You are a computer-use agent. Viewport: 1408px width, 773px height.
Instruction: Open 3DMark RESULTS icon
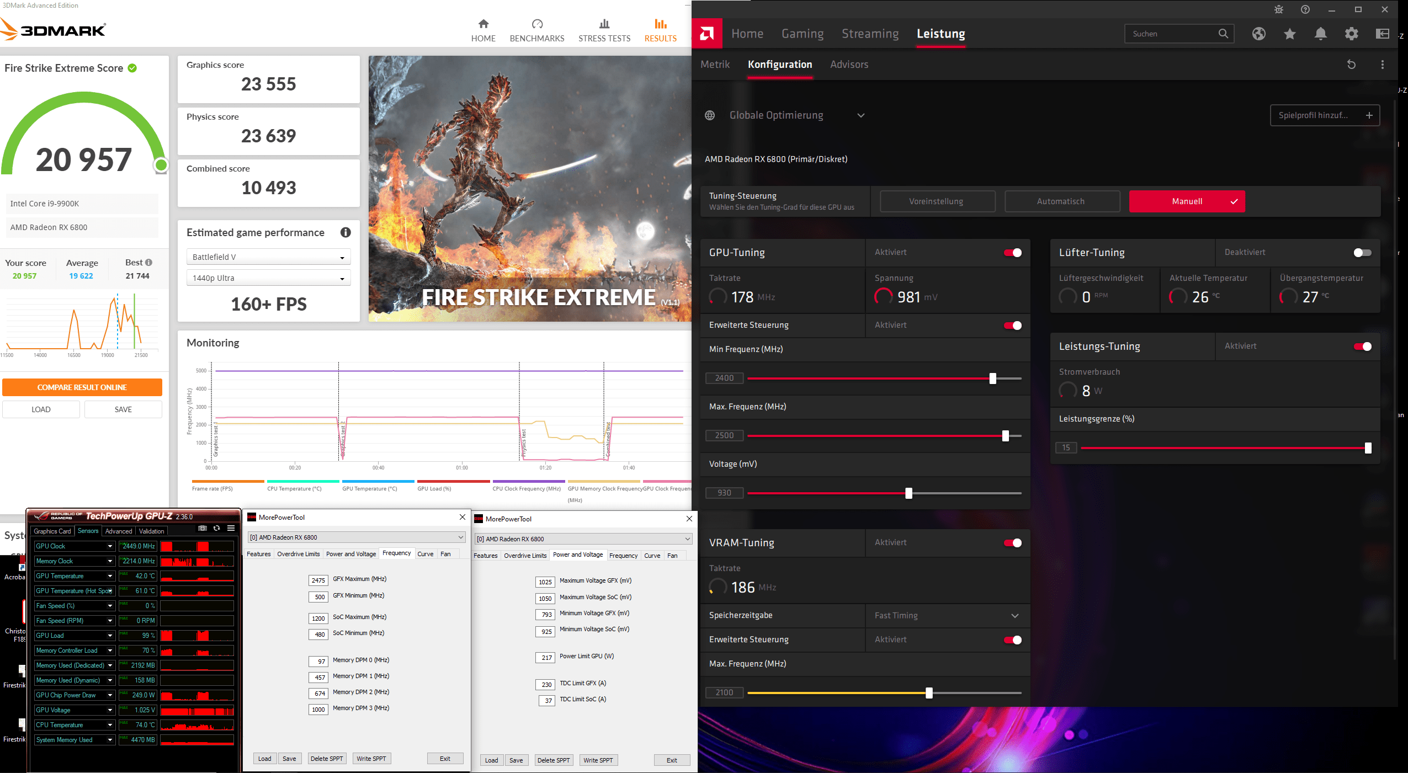pos(661,24)
